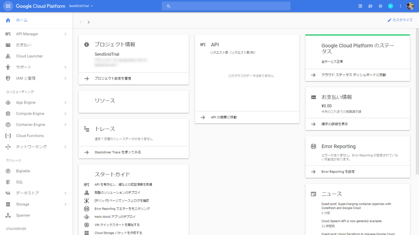Go to next page with forward arrow
Image resolution: width=419 pixels, height=235 pixels.
(88, 22)
